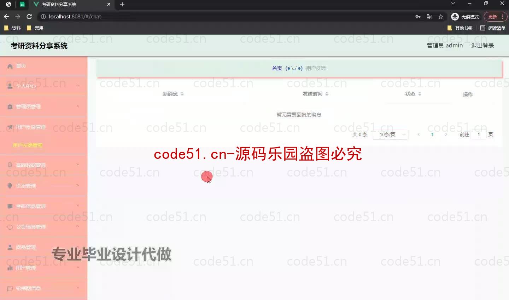Click the next page arrow in pagination

click(x=446, y=134)
